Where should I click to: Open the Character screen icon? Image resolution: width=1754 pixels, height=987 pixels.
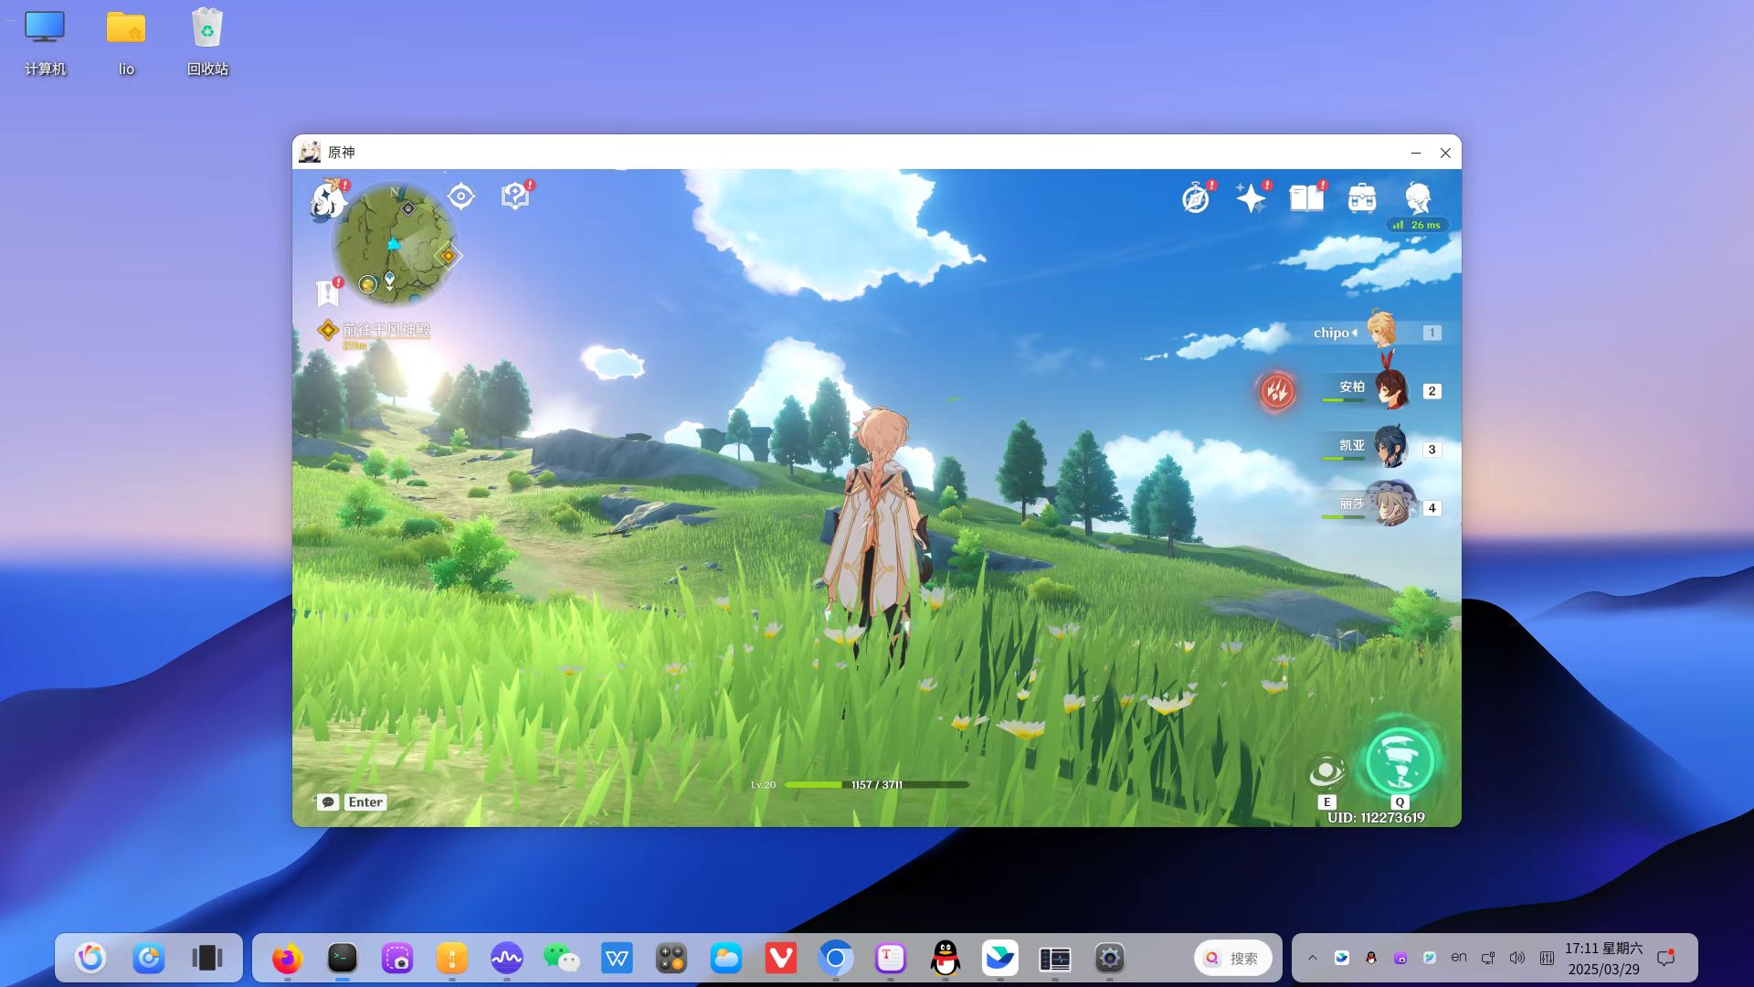coord(1418,197)
